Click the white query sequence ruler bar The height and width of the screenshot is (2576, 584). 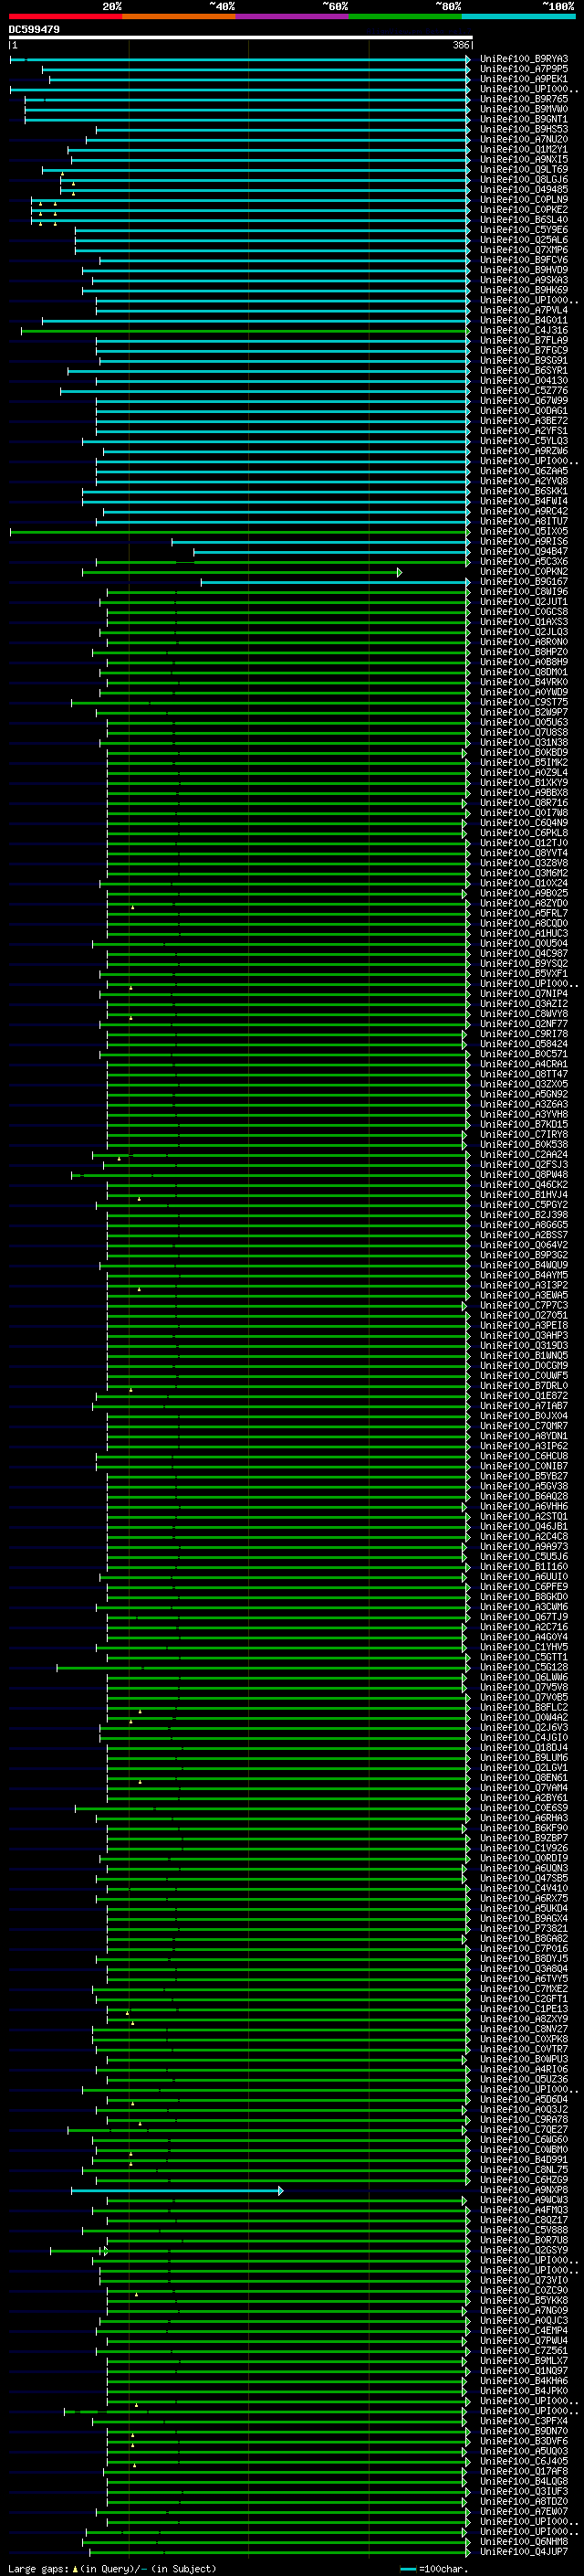coord(241,37)
